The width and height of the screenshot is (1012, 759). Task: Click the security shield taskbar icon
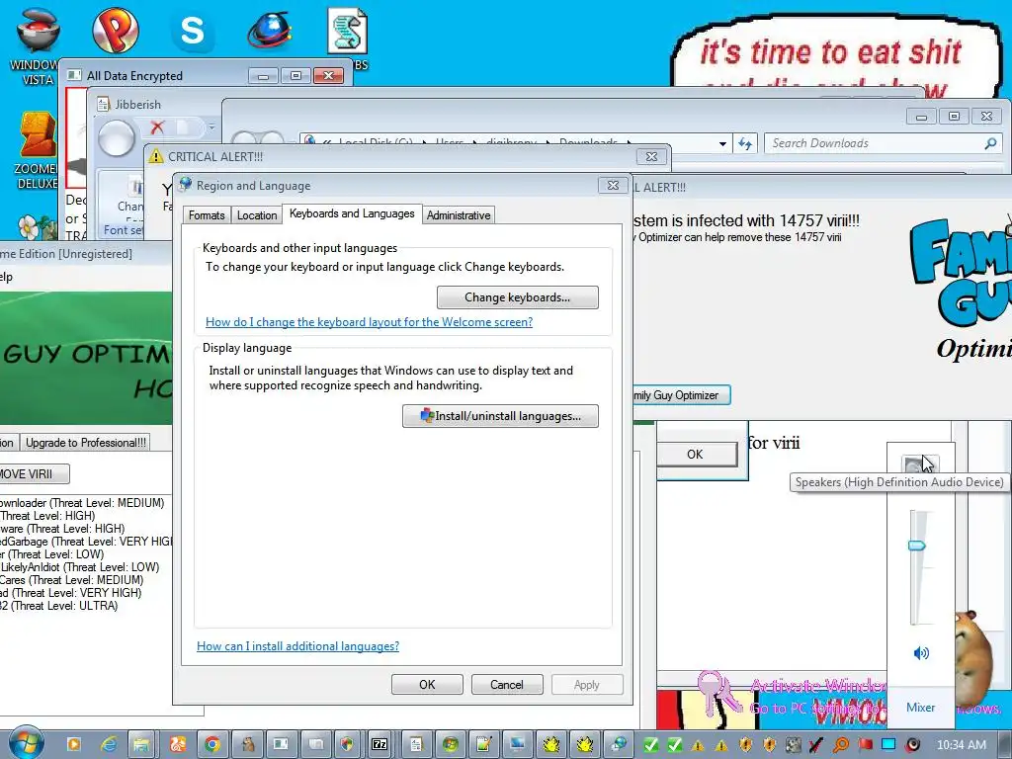tap(347, 744)
